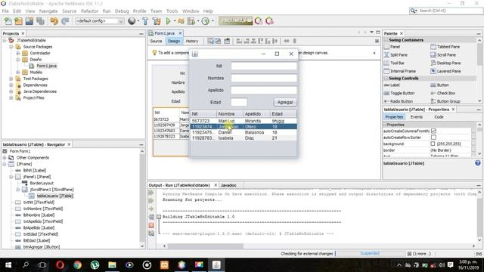Screen dimensions: 484x272
Task: Click the background color swatch property
Action: 433,144
